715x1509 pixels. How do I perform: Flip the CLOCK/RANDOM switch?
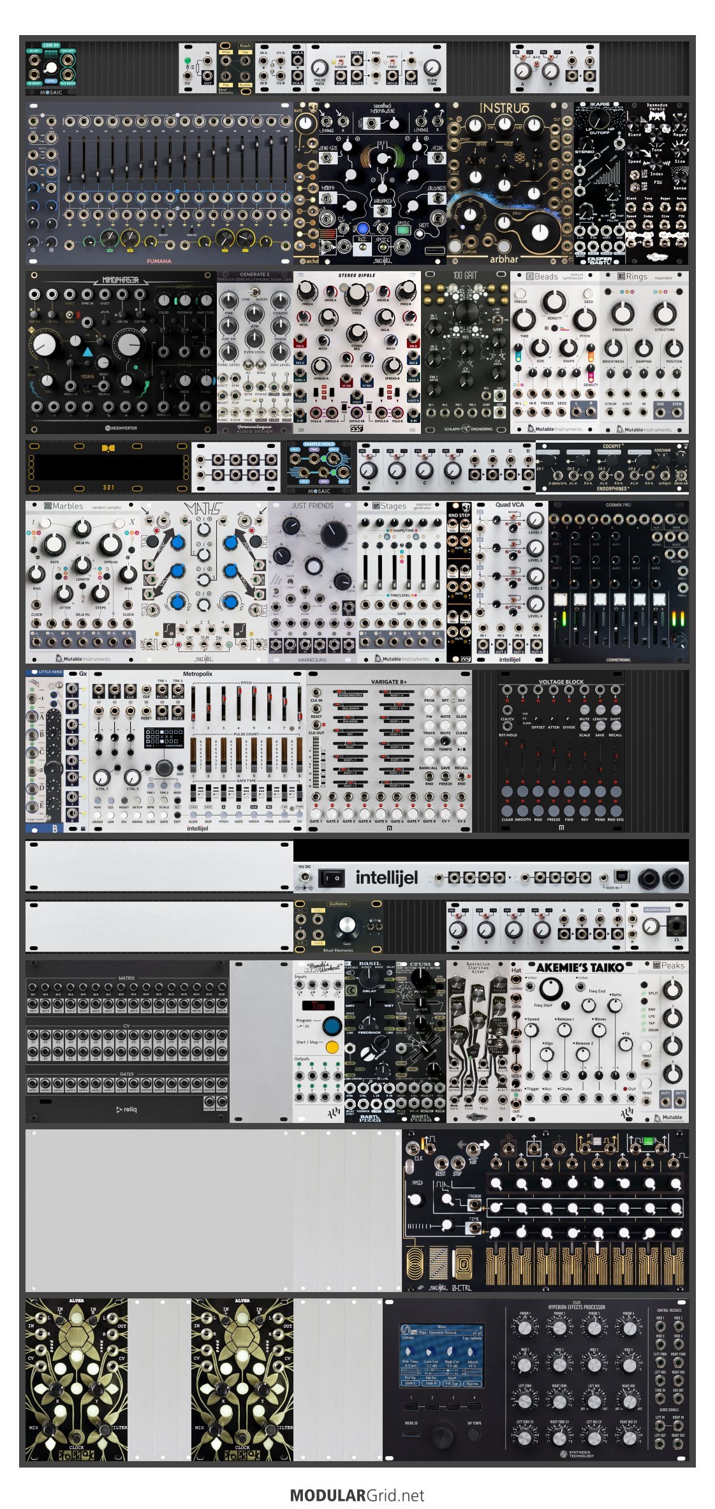pyautogui.click(x=341, y=62)
